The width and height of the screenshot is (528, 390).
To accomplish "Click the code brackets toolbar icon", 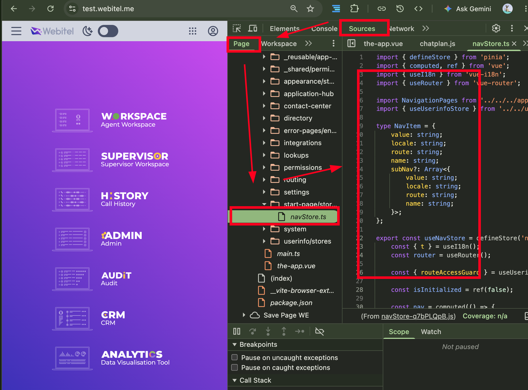I will pos(418,9).
